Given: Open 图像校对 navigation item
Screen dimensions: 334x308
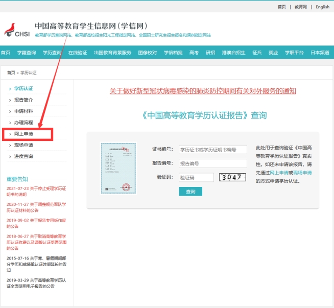Looking at the screenshot, I should coord(148,53).
